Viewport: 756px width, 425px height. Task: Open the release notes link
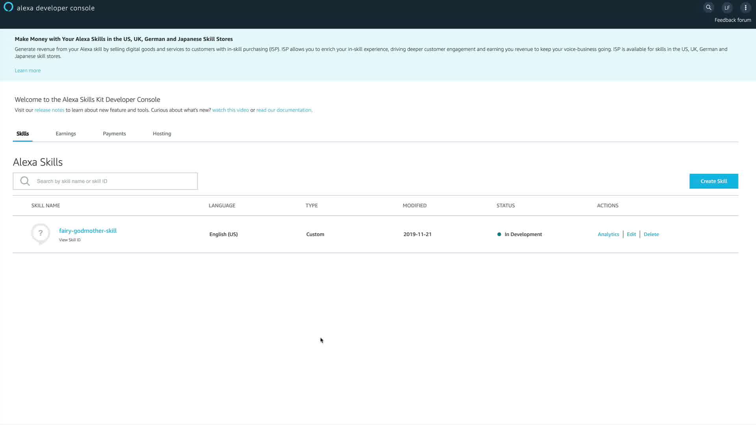pyautogui.click(x=49, y=110)
